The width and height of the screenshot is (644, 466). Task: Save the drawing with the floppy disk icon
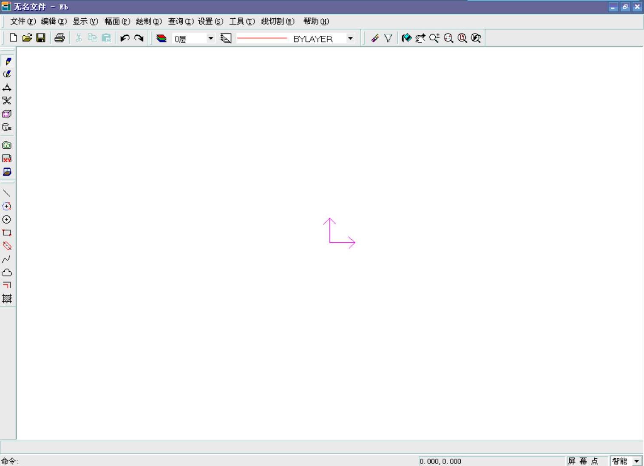coord(41,38)
